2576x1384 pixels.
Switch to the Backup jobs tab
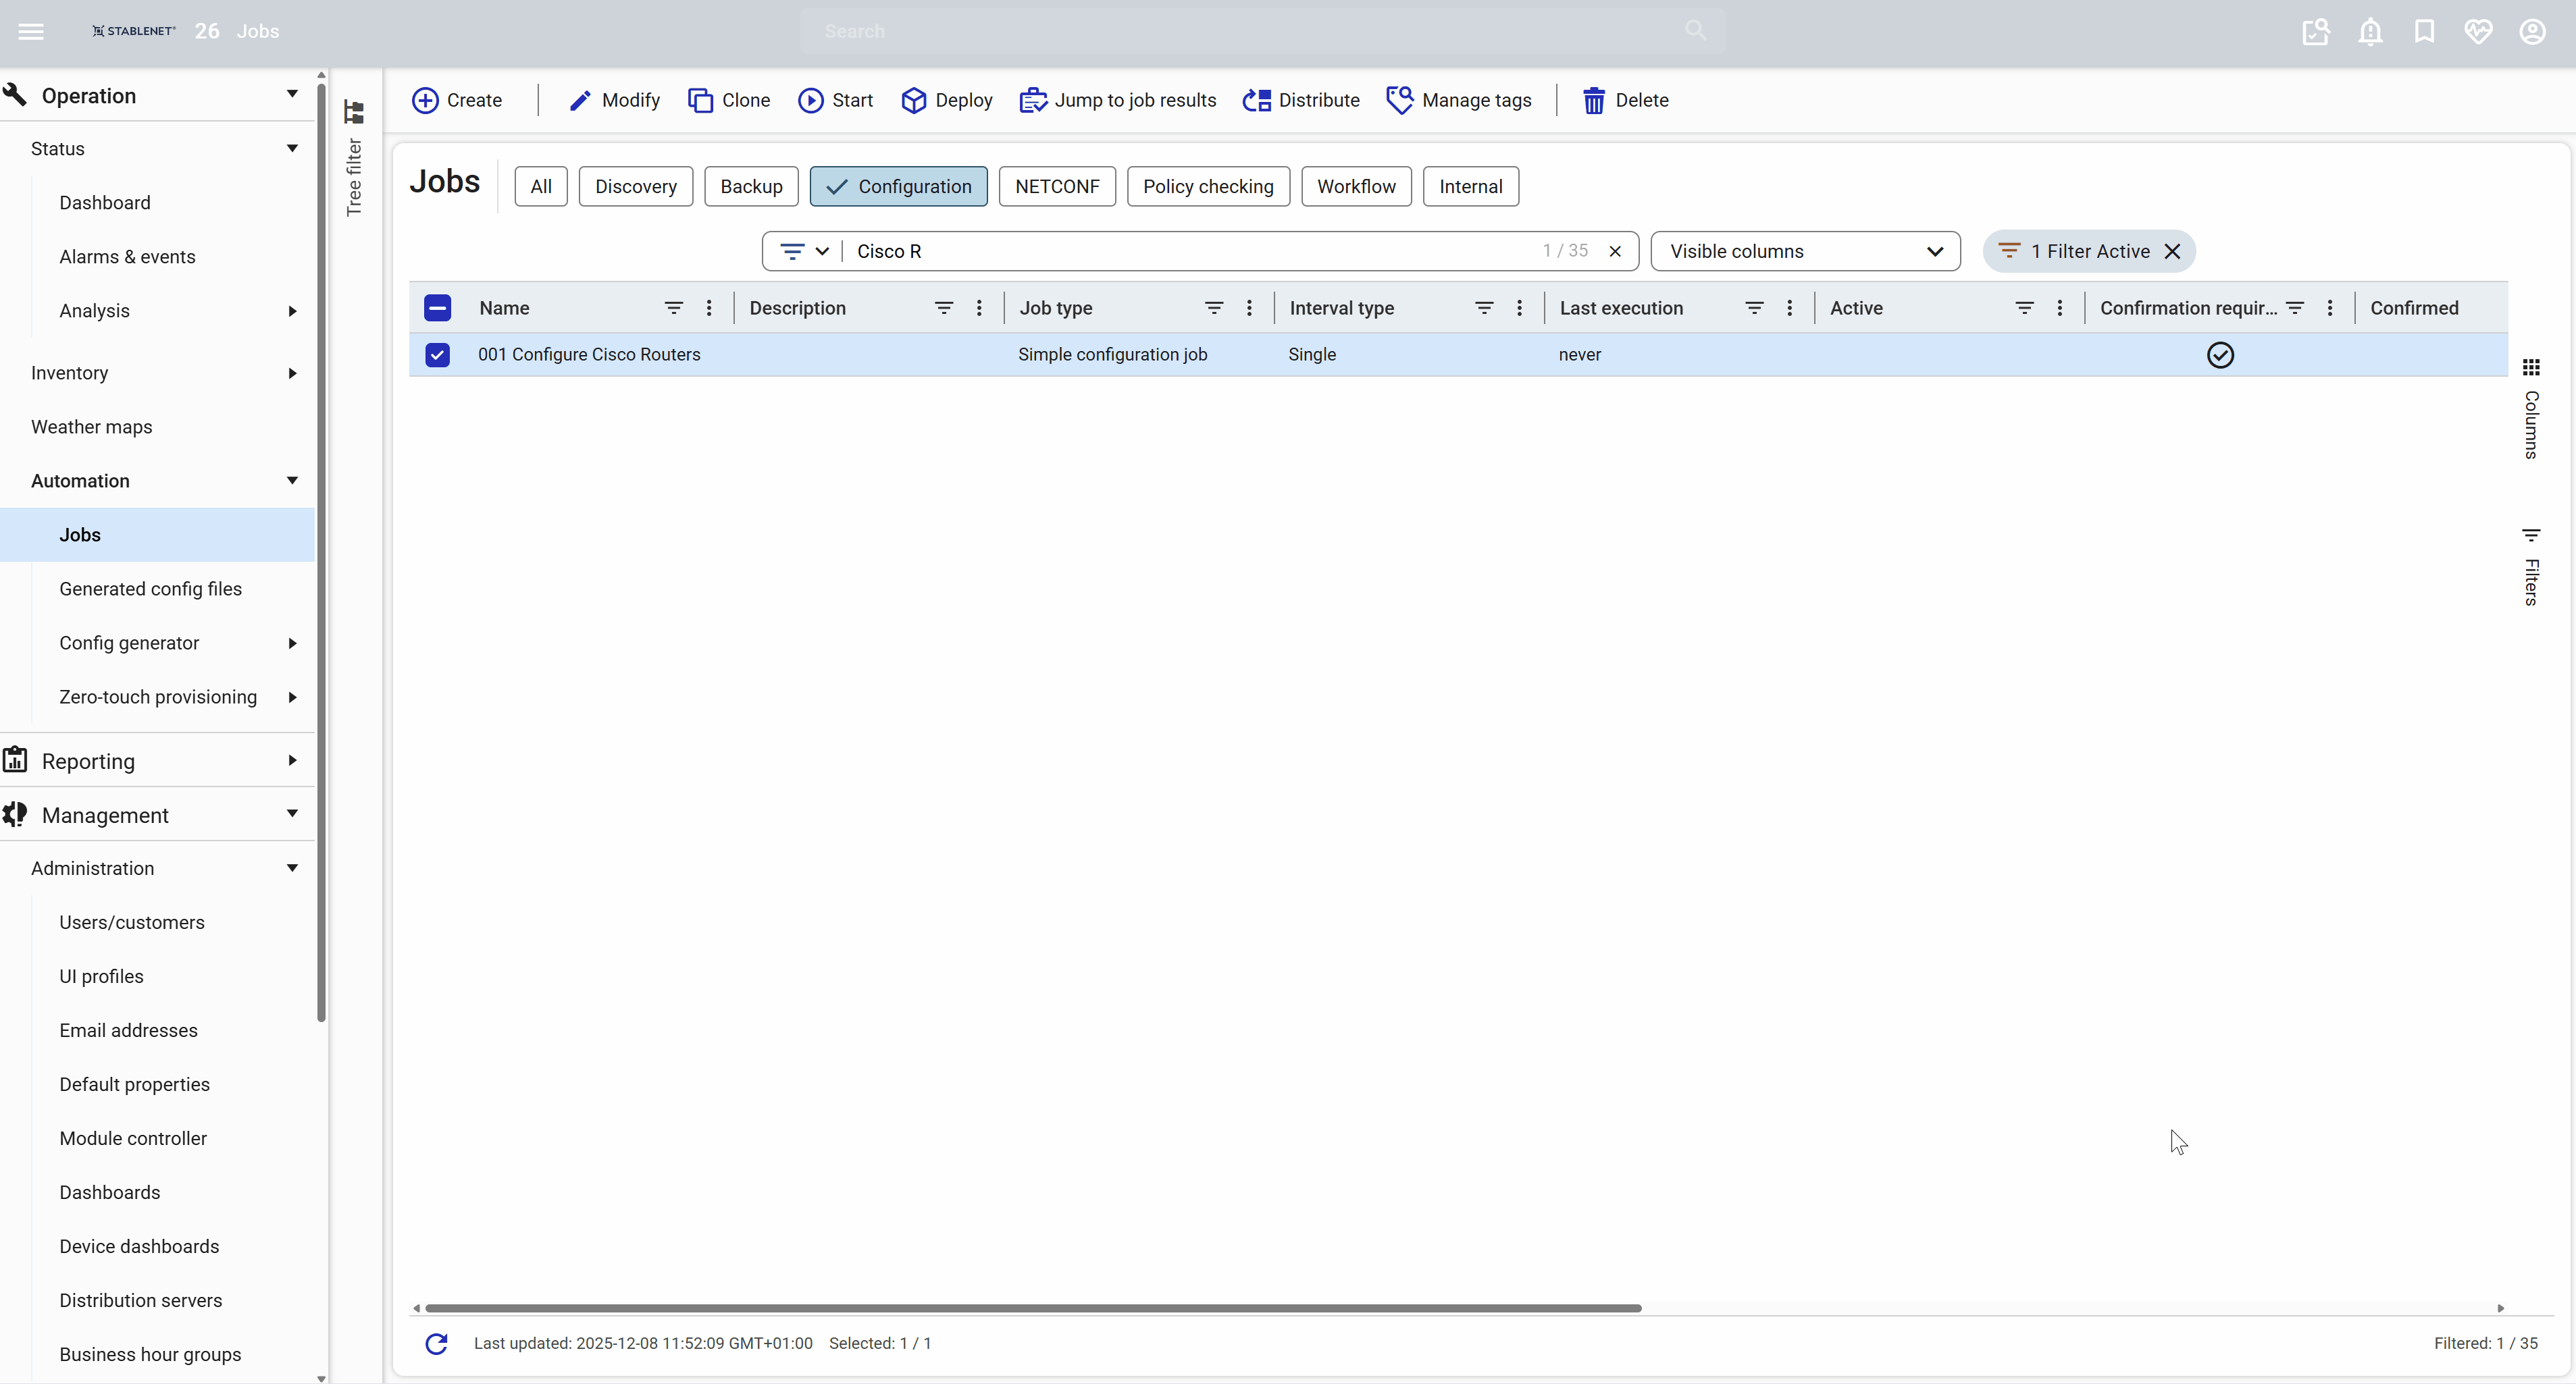tap(751, 187)
